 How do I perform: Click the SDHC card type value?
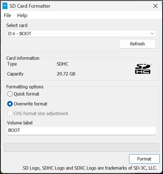63,64
